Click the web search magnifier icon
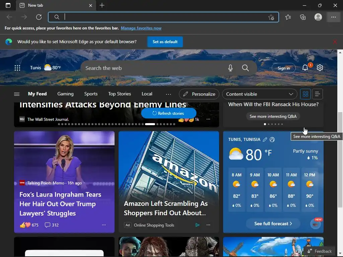This screenshot has width=343, height=257. pyautogui.click(x=246, y=68)
